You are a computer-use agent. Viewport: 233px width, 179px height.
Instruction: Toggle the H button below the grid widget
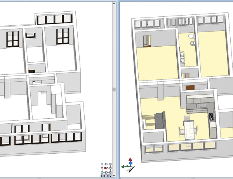pos(108,176)
